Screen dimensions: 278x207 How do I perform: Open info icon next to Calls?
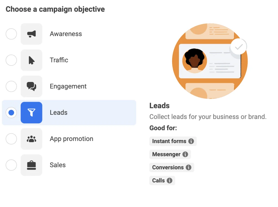coord(169,180)
